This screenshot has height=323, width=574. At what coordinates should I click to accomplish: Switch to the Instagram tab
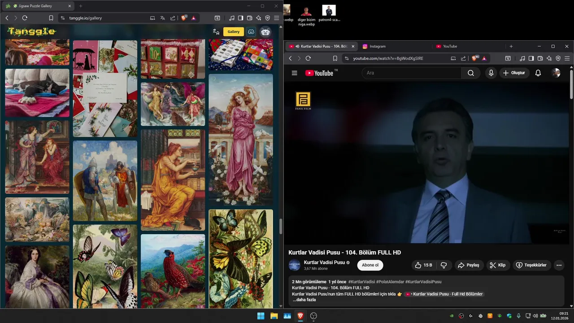point(378,46)
